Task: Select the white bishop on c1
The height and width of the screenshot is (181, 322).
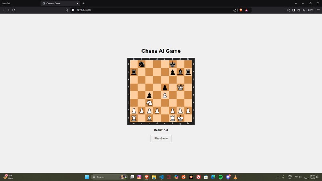Action: (x=149, y=118)
